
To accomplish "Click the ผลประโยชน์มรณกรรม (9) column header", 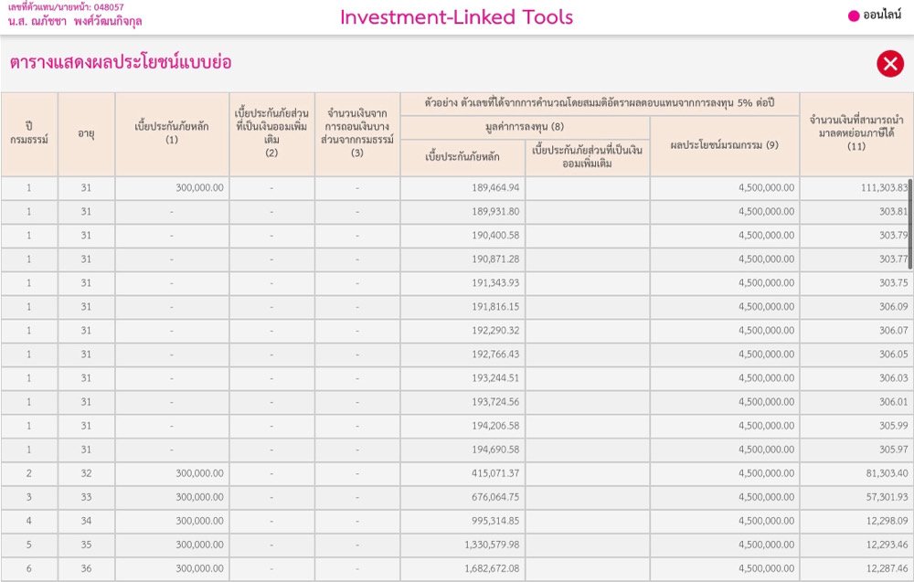I will pyautogui.click(x=724, y=144).
